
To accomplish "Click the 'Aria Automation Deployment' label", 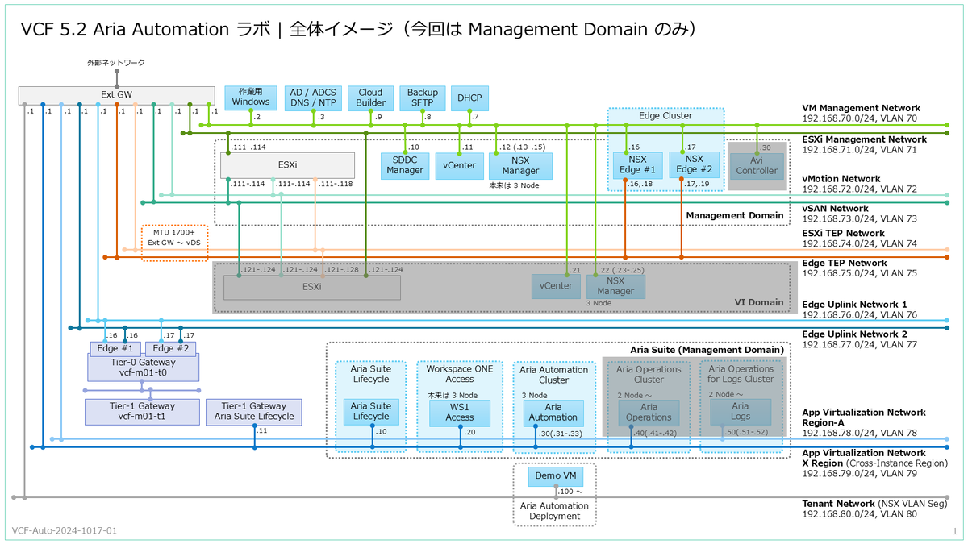I will [556, 510].
